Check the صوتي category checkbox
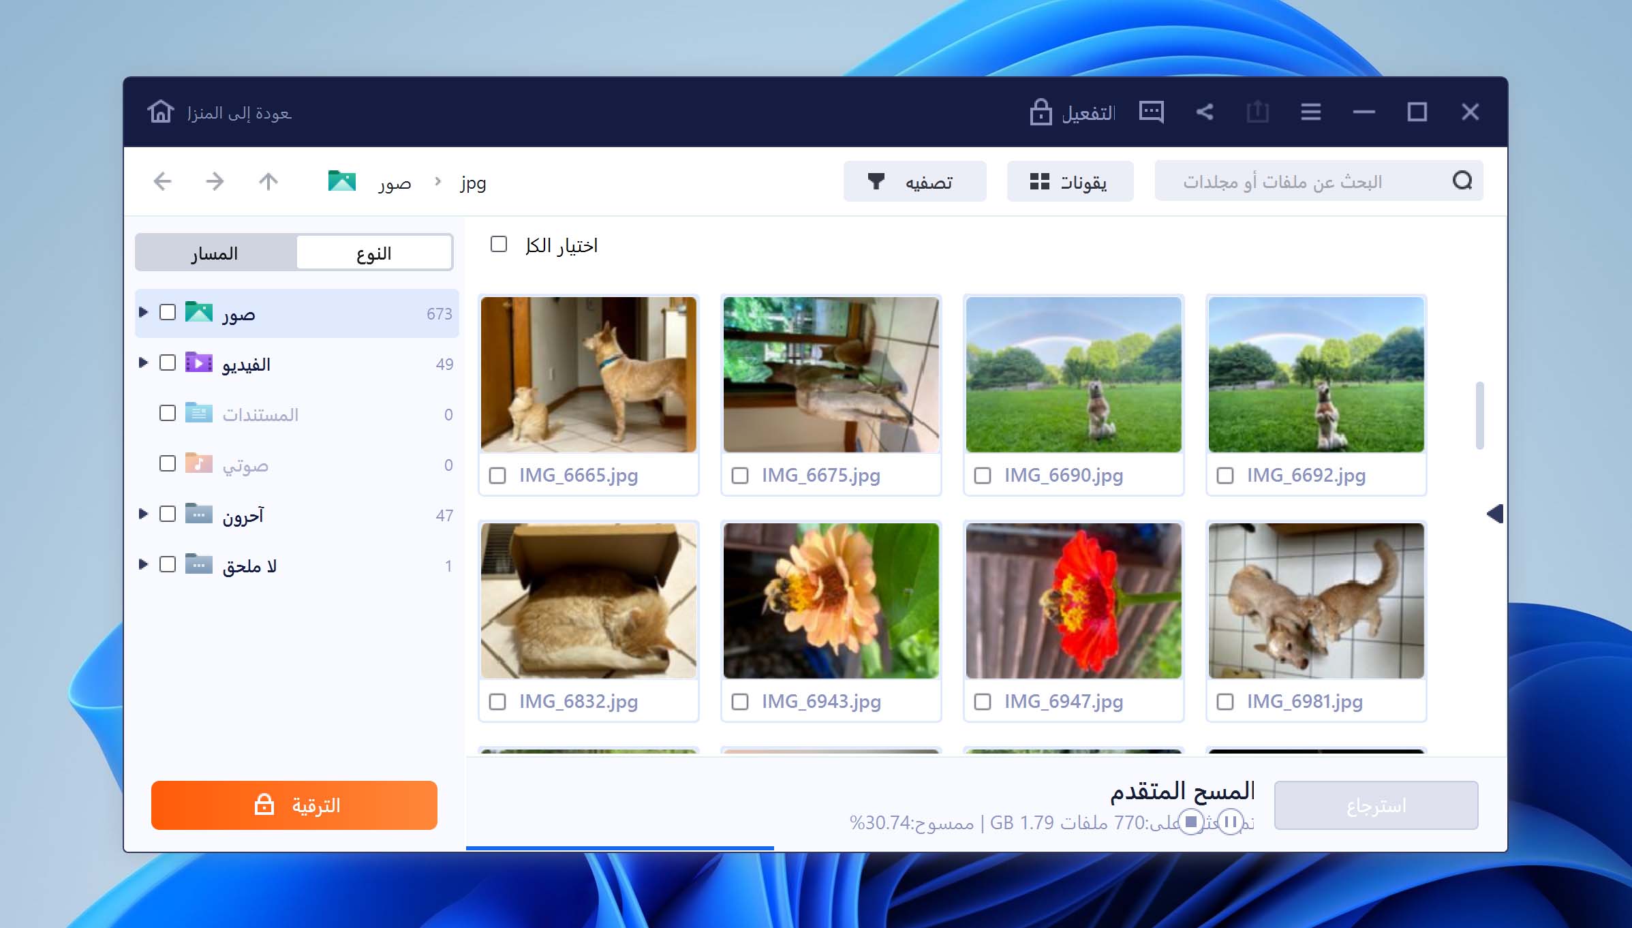 [168, 463]
